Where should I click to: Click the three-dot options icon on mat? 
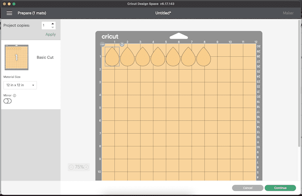click(102, 45)
